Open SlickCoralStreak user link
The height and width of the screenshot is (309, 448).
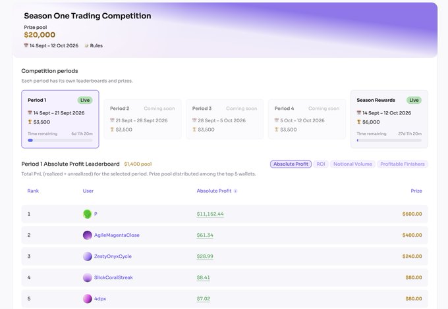(113, 277)
